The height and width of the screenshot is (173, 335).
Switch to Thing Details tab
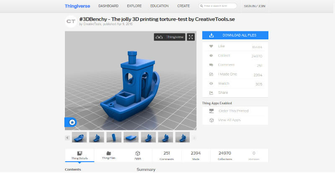(80, 155)
